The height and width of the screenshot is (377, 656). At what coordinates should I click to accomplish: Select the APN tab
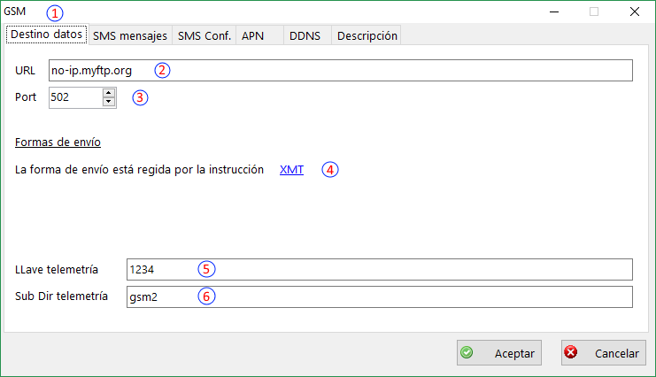[252, 35]
